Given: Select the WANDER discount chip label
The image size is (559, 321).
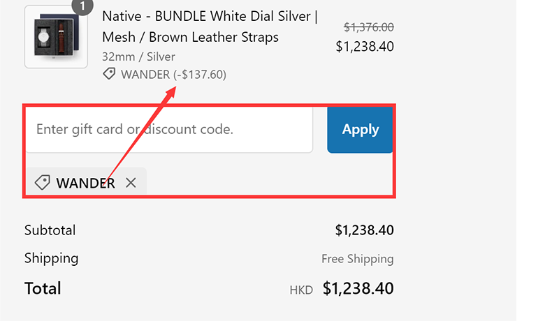Looking at the screenshot, I should pos(85,183).
